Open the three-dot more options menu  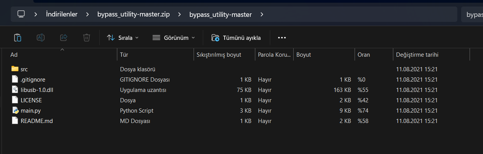point(282,38)
